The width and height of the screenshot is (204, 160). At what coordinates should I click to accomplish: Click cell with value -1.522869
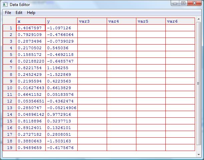pos(62,75)
